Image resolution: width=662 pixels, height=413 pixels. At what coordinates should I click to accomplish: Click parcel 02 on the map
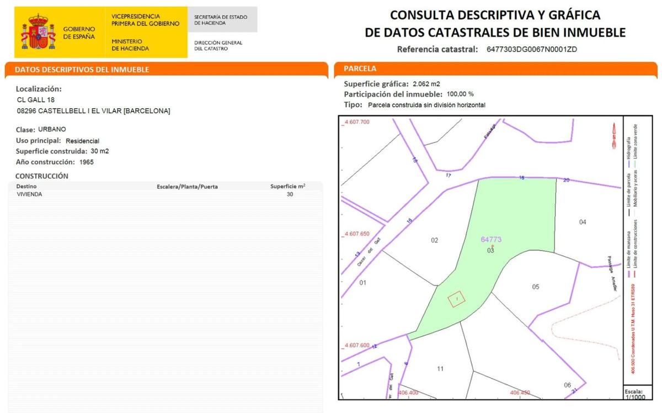point(434,240)
